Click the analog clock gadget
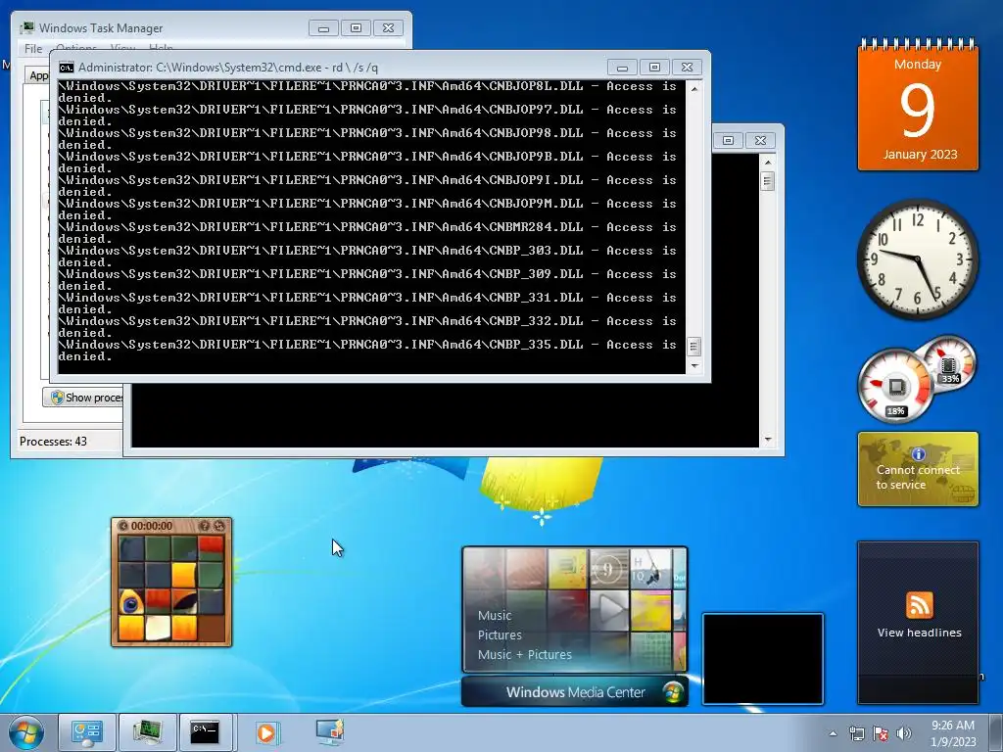The width and height of the screenshot is (1003, 752). click(918, 258)
